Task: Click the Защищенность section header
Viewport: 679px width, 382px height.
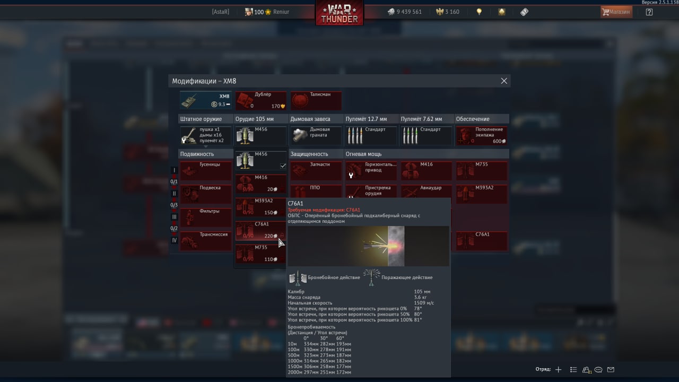Action: coord(316,154)
